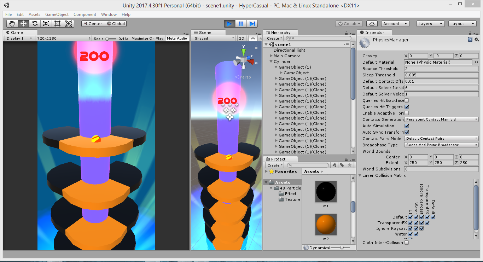Select the Rotate tool
The width and height of the screenshot is (483, 262).
pyautogui.click(x=35, y=24)
